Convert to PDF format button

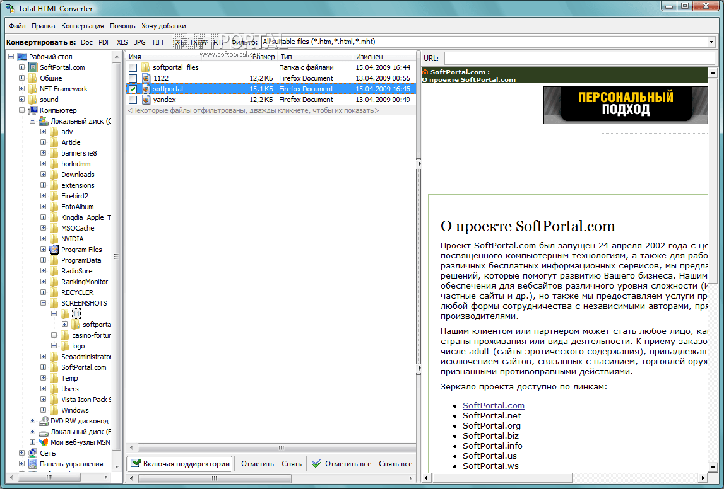tap(104, 42)
